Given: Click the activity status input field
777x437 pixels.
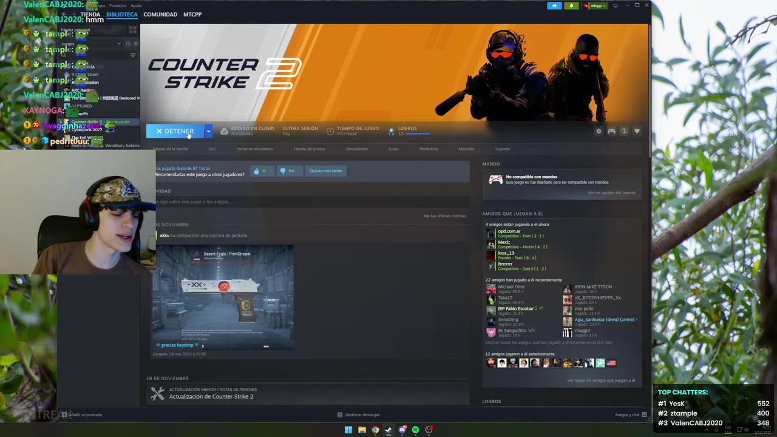Looking at the screenshot, I should coord(311,202).
